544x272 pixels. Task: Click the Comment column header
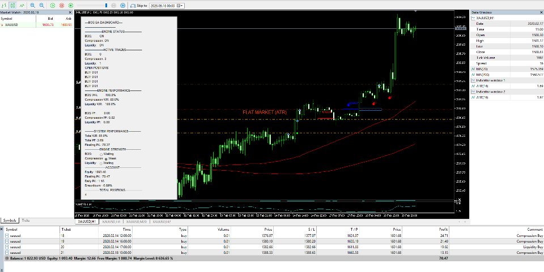coord(534,230)
